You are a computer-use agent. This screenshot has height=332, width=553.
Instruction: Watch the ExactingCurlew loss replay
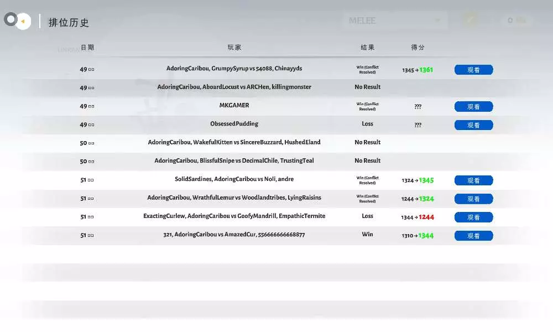(473, 217)
